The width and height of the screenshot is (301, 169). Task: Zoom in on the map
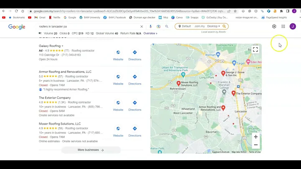click(x=256, y=137)
